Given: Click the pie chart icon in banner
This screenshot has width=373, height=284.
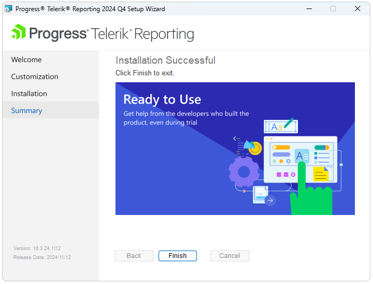Looking at the screenshot, I should [253, 148].
